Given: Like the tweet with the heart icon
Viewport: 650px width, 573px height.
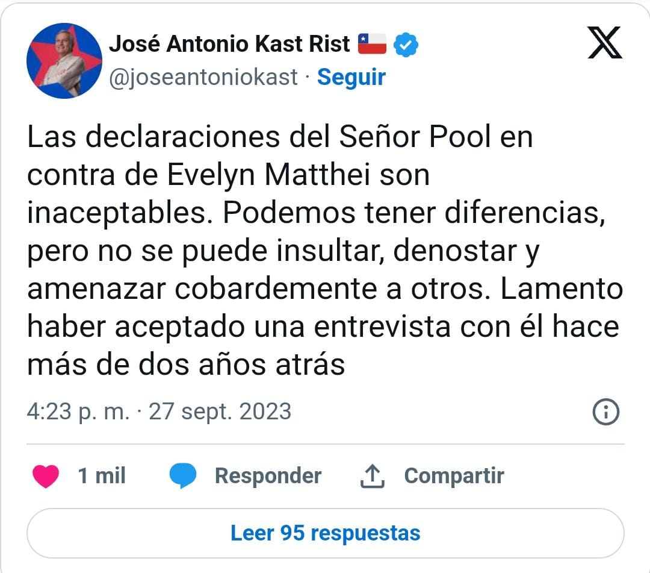Looking at the screenshot, I should click(45, 475).
